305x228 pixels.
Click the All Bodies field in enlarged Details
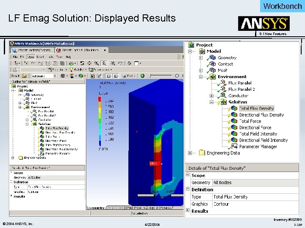tap(255, 182)
